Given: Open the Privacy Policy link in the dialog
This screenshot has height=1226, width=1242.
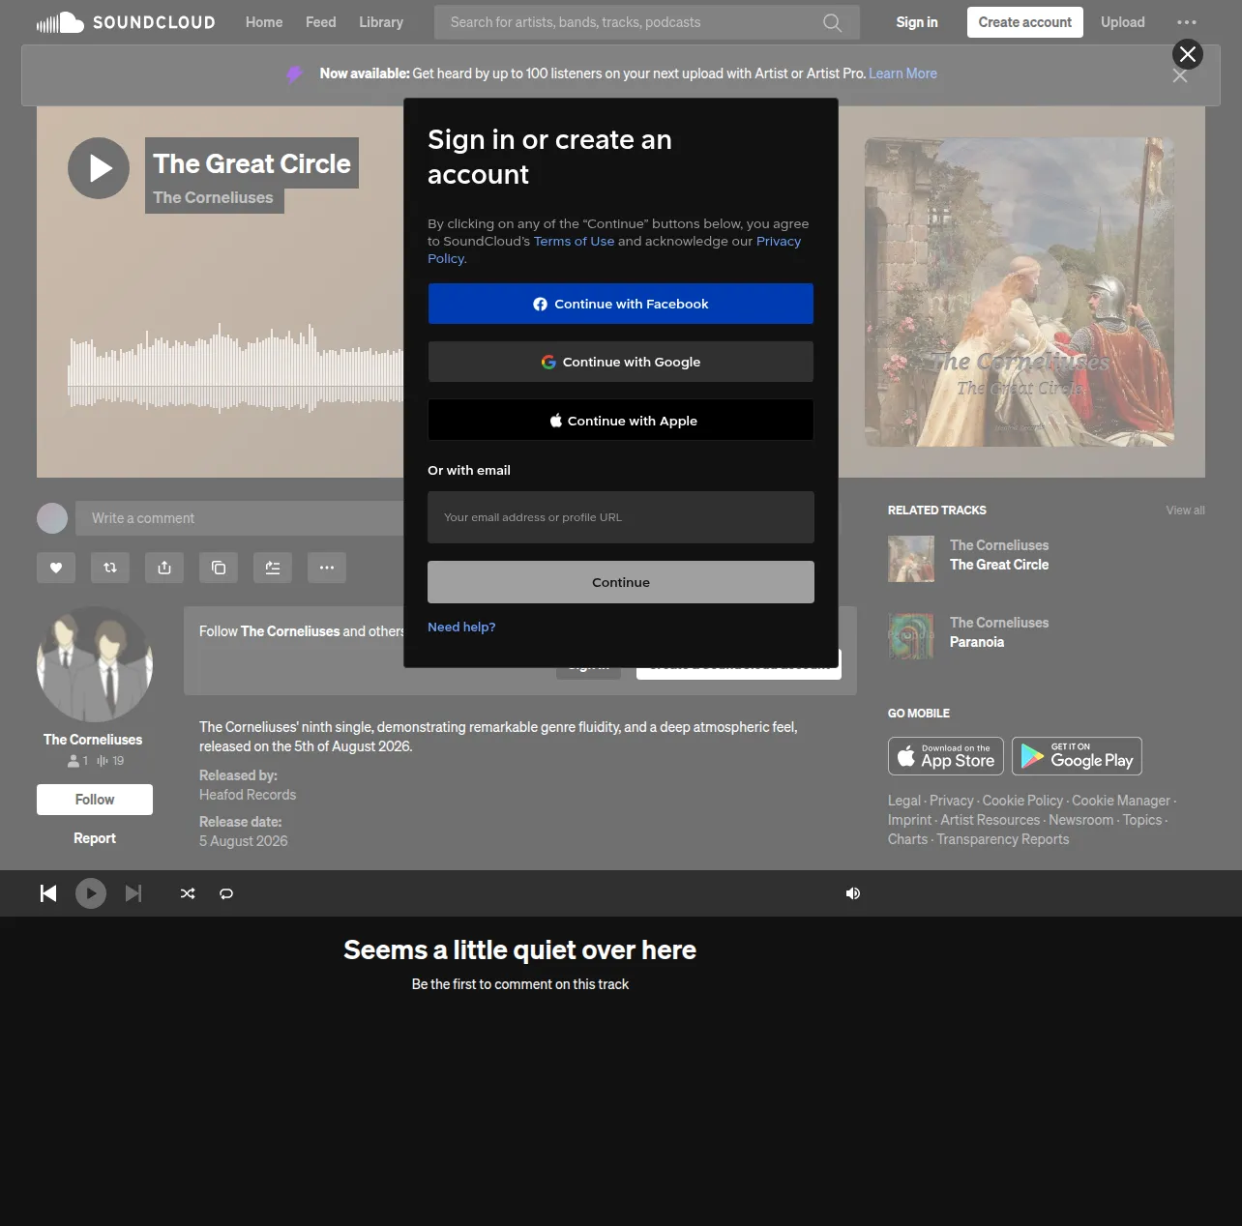Looking at the screenshot, I should click(779, 241).
